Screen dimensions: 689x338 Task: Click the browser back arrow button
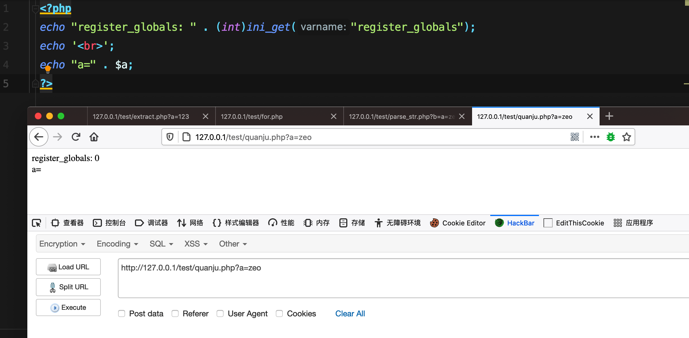[39, 137]
